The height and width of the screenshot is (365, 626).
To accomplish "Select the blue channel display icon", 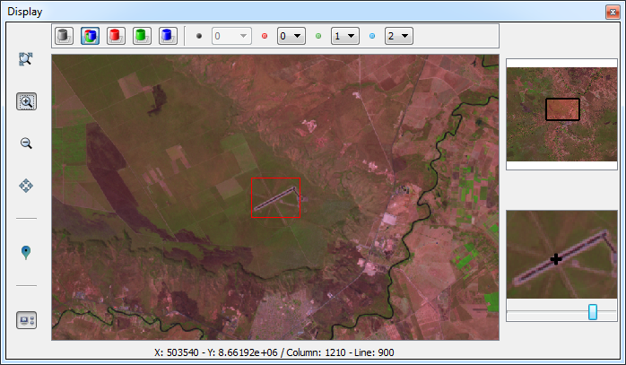I will pos(167,36).
